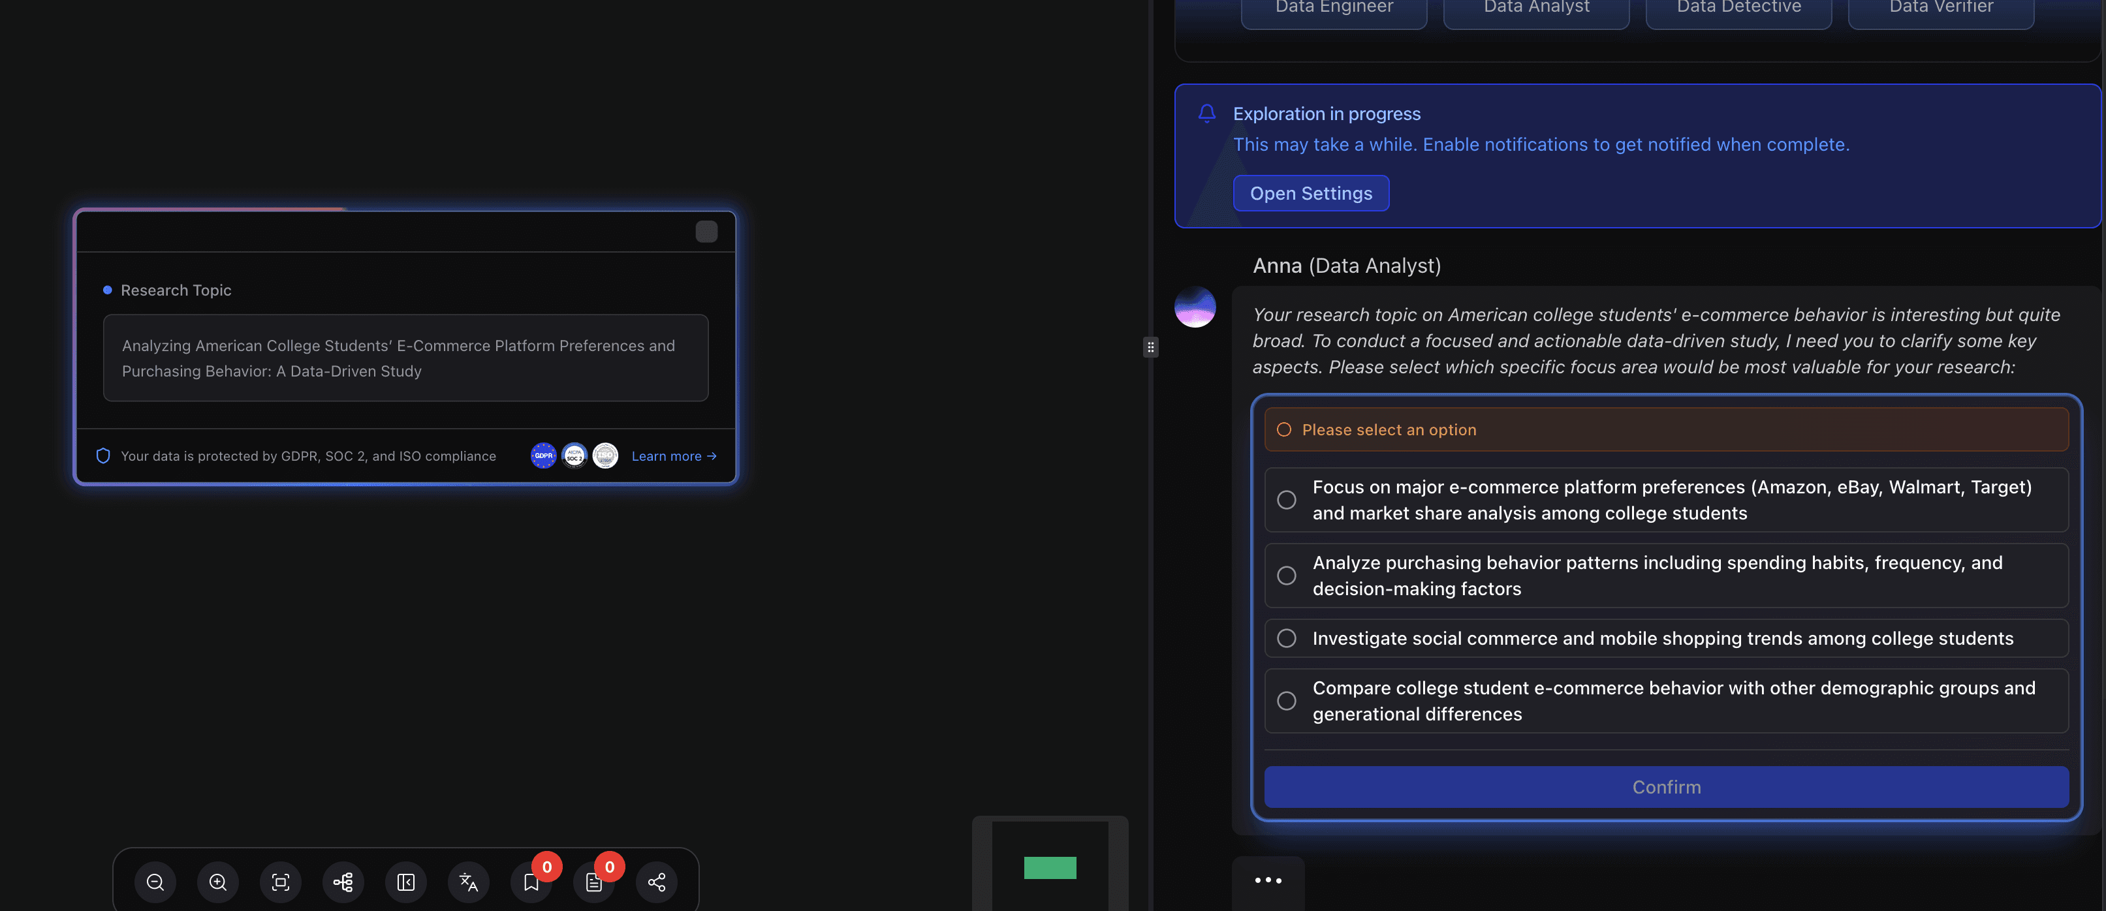Click the share icon at toolbar end
This screenshot has width=2106, height=911.
pos(657,882)
